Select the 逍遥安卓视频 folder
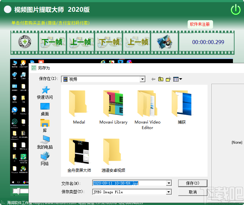The image size is (244, 205). coord(113,155)
